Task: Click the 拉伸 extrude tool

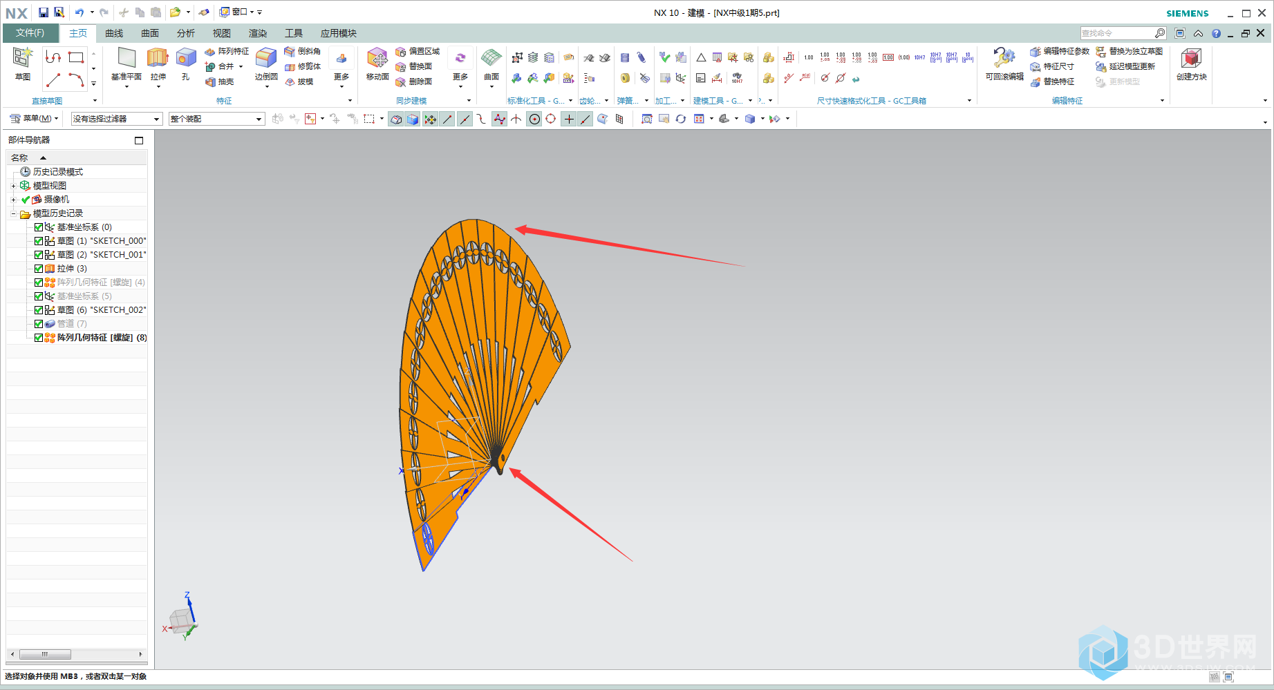Action: 158,64
